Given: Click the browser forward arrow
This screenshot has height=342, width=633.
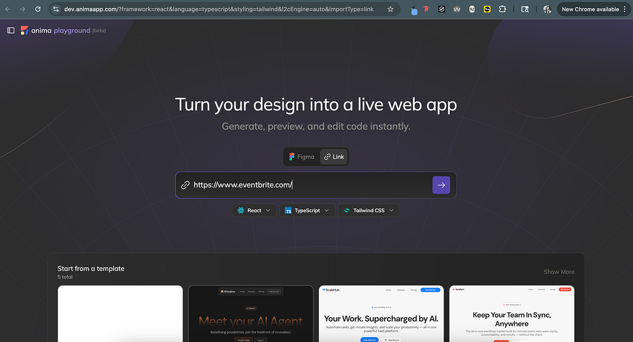Looking at the screenshot, I should click(x=23, y=9).
